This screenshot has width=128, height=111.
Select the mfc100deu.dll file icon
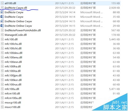tap(2, 53)
